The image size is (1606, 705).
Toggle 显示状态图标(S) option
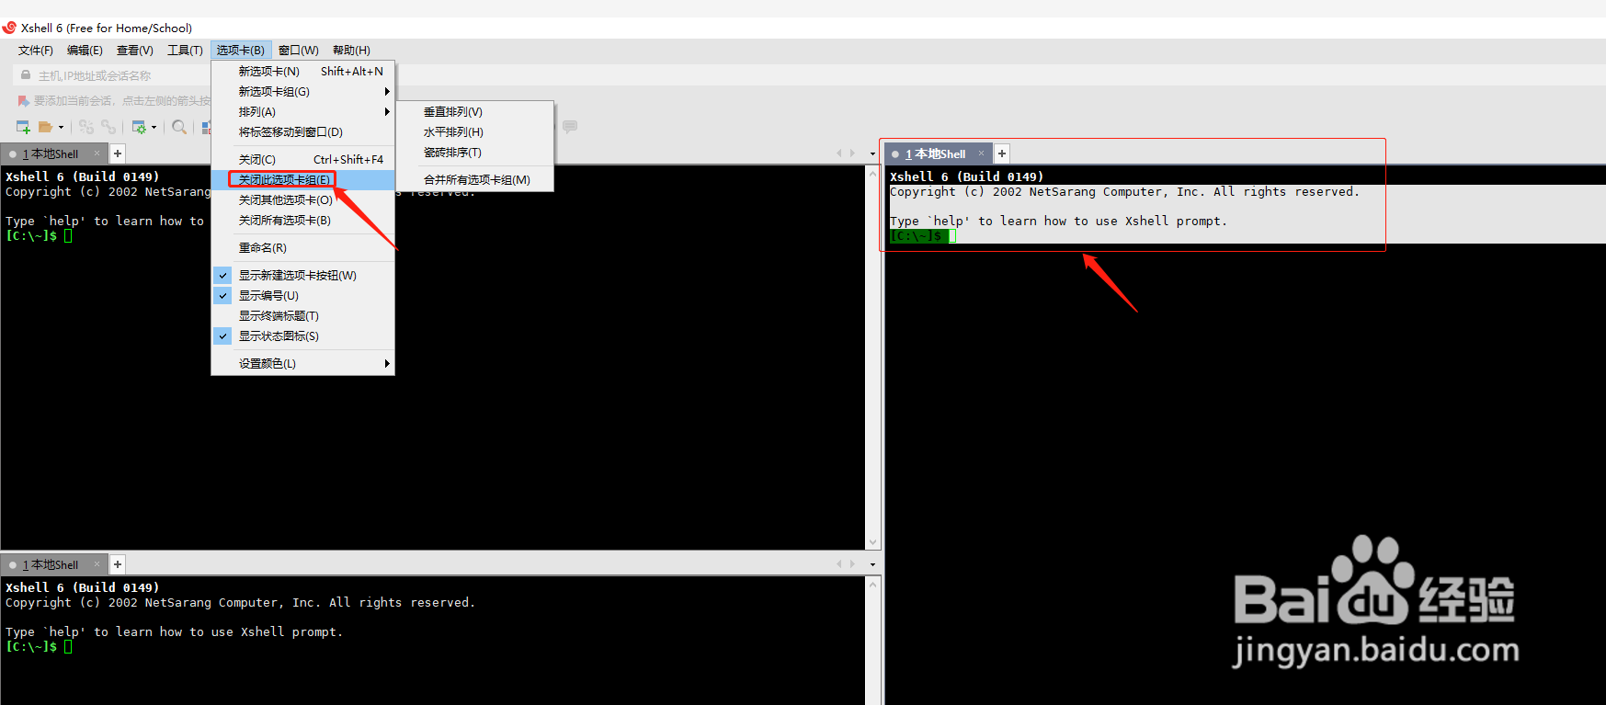point(303,335)
